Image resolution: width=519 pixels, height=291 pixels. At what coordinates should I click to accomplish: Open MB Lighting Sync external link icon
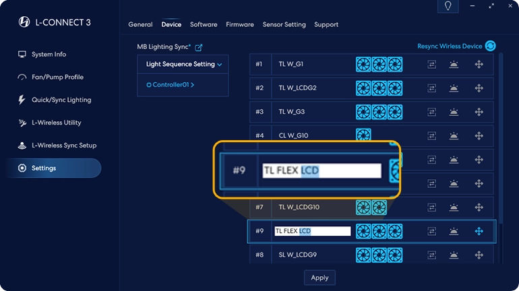[198, 47]
